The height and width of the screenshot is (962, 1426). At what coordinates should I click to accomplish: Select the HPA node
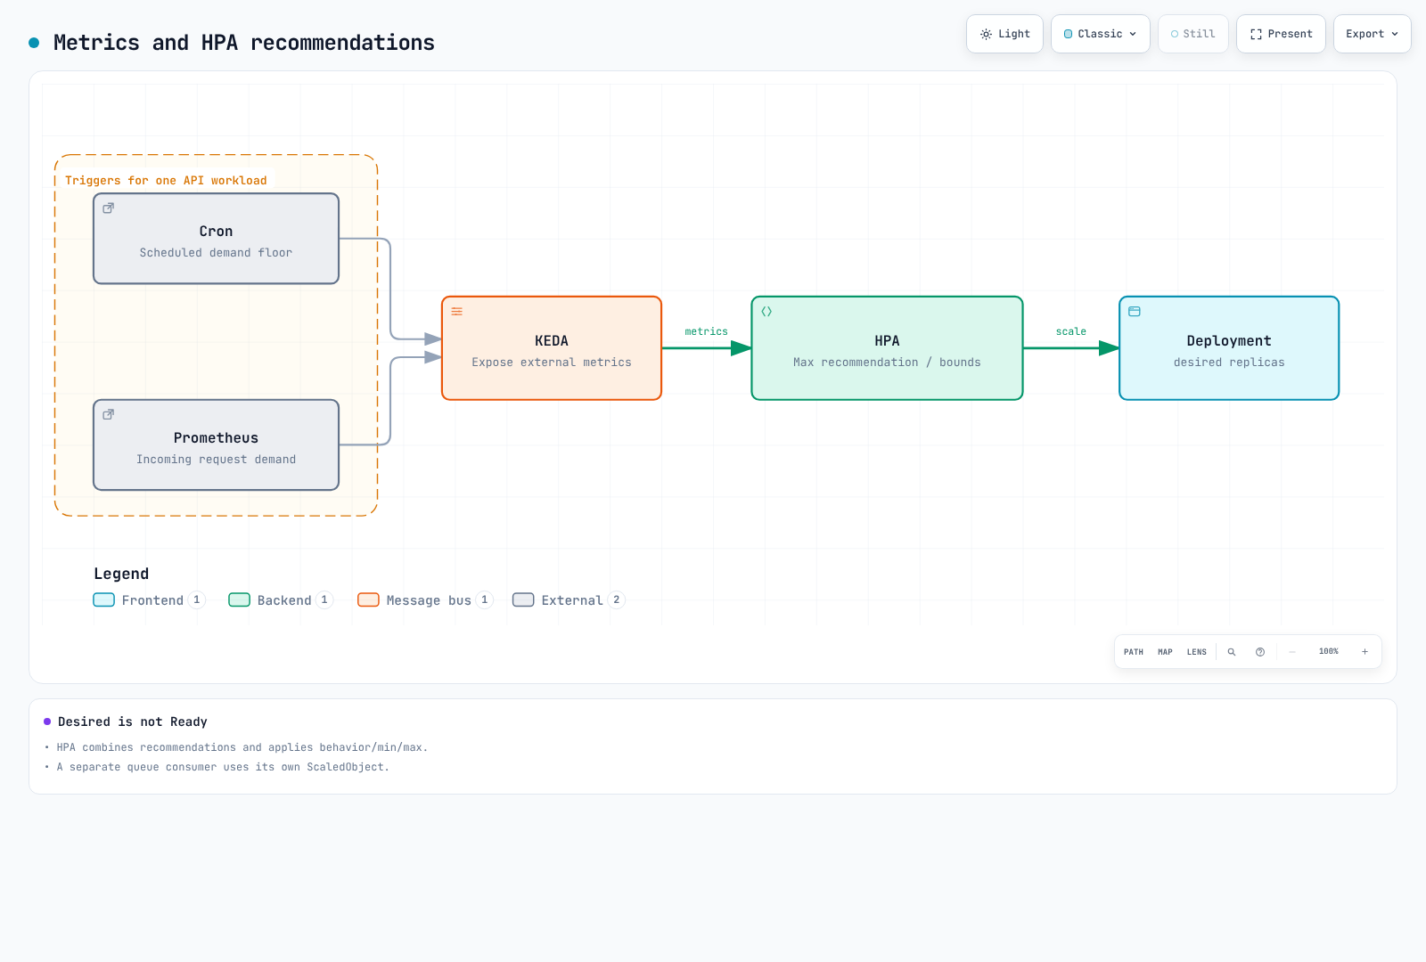(887, 348)
